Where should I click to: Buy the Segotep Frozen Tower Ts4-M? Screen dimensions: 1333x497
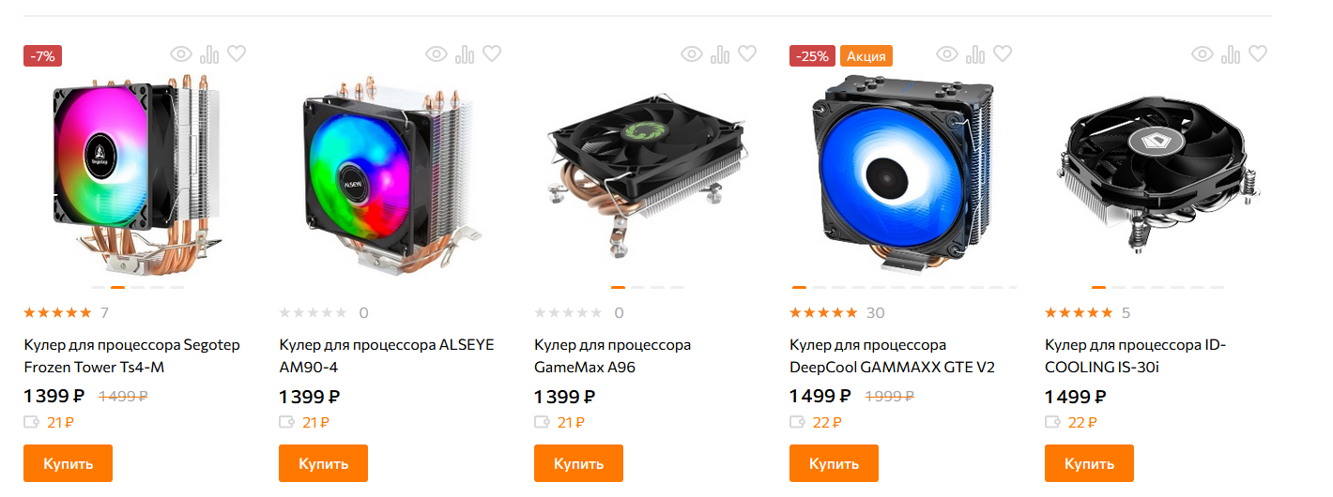(x=68, y=463)
